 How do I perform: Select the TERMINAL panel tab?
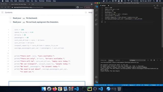coord(111,60)
